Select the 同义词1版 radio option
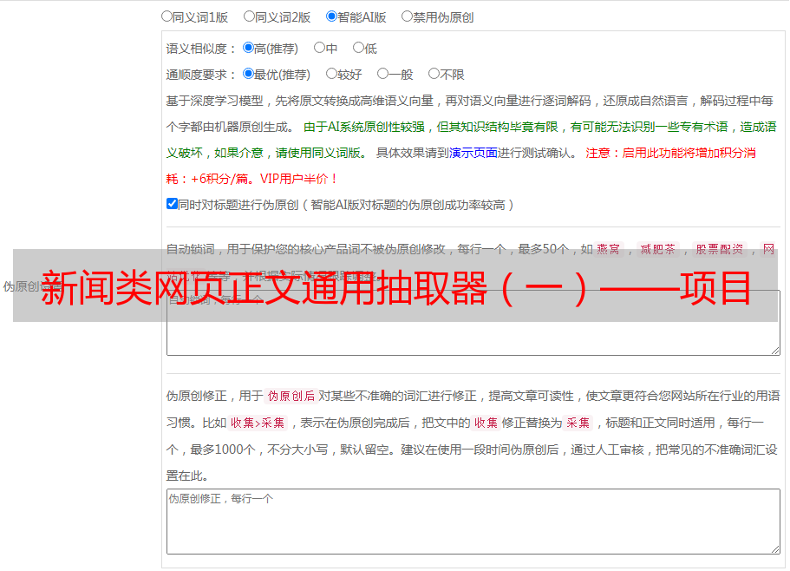This screenshot has height=571, width=790. pos(166,16)
